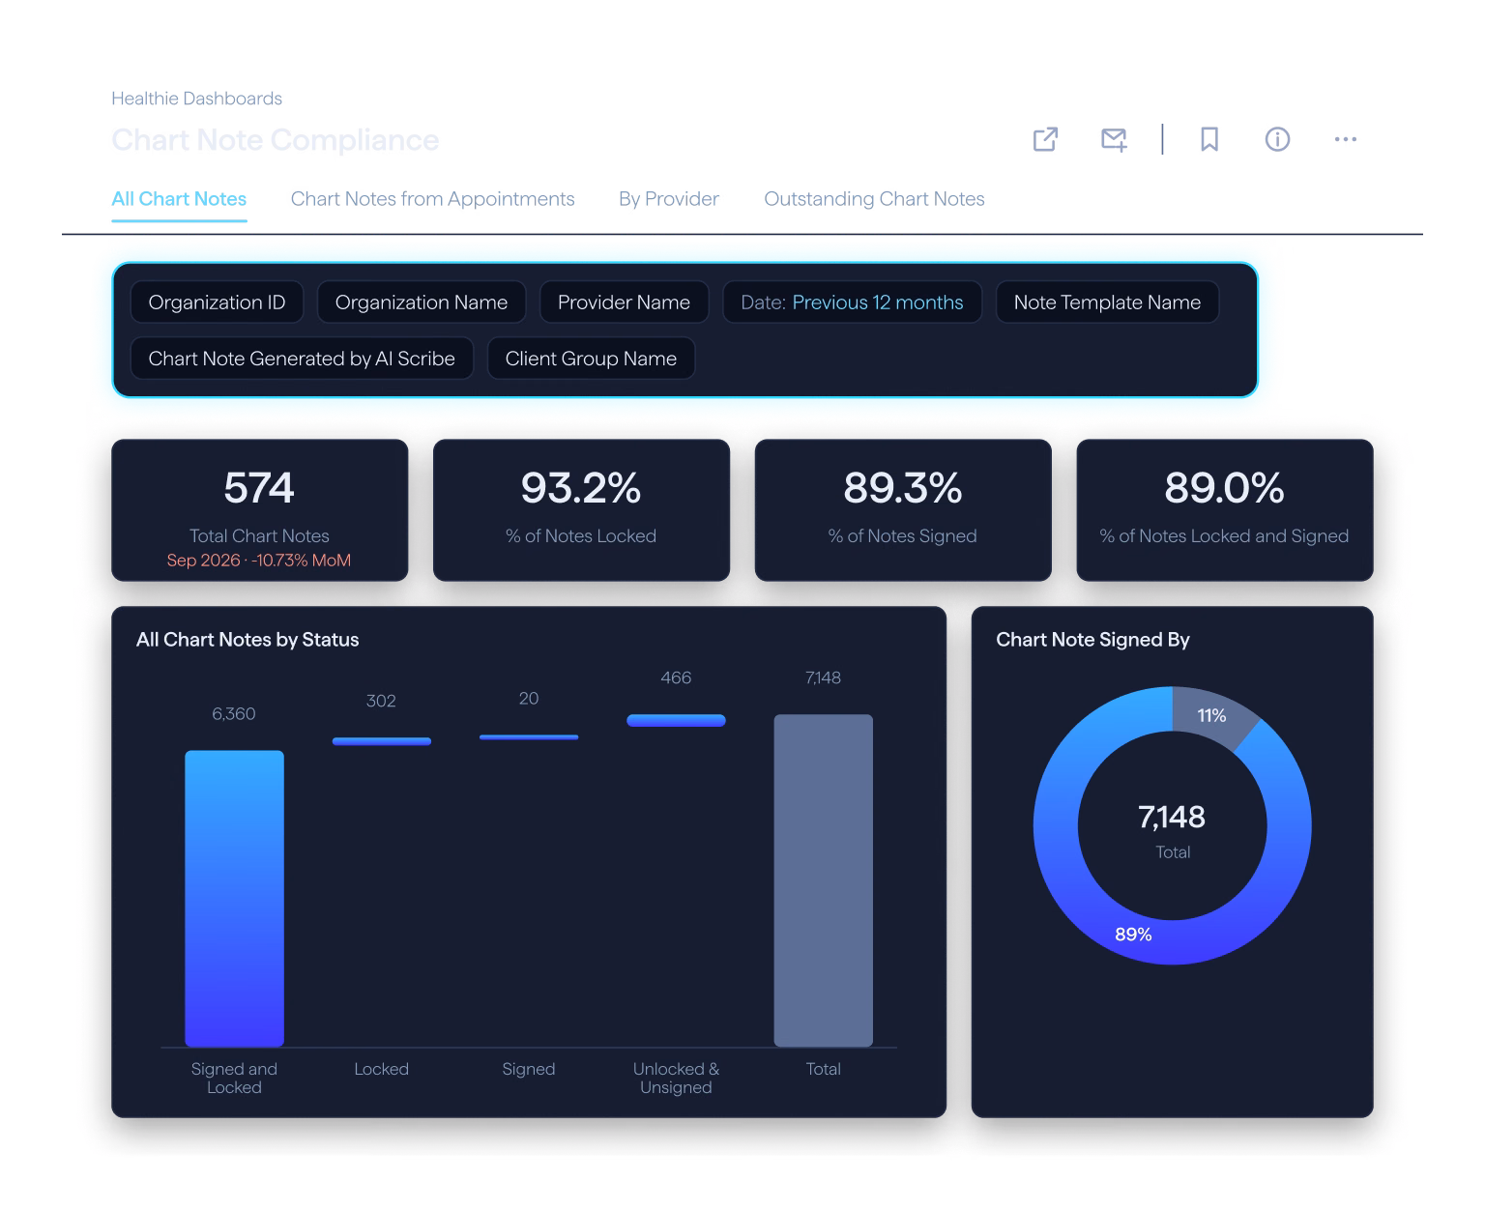1485x1210 pixels.
Task: Open dashboard in new window icon
Action: [x=1045, y=139]
